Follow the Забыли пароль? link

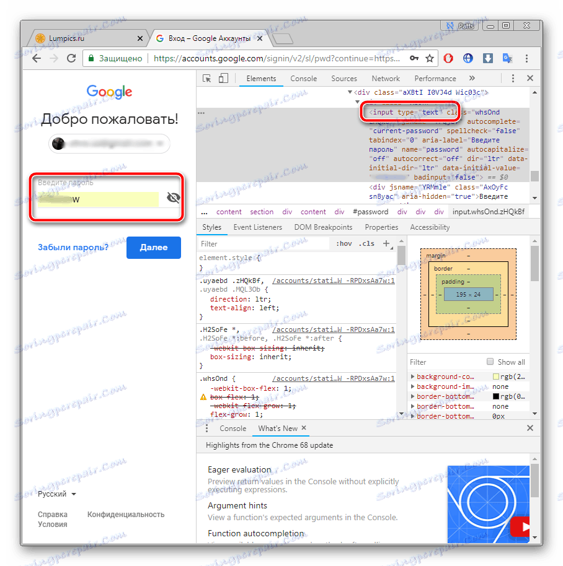pyautogui.click(x=73, y=247)
